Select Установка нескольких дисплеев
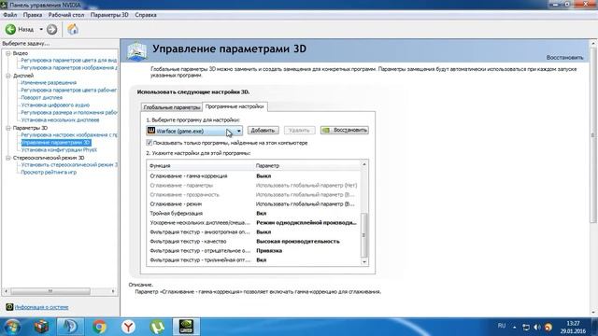 (60, 120)
